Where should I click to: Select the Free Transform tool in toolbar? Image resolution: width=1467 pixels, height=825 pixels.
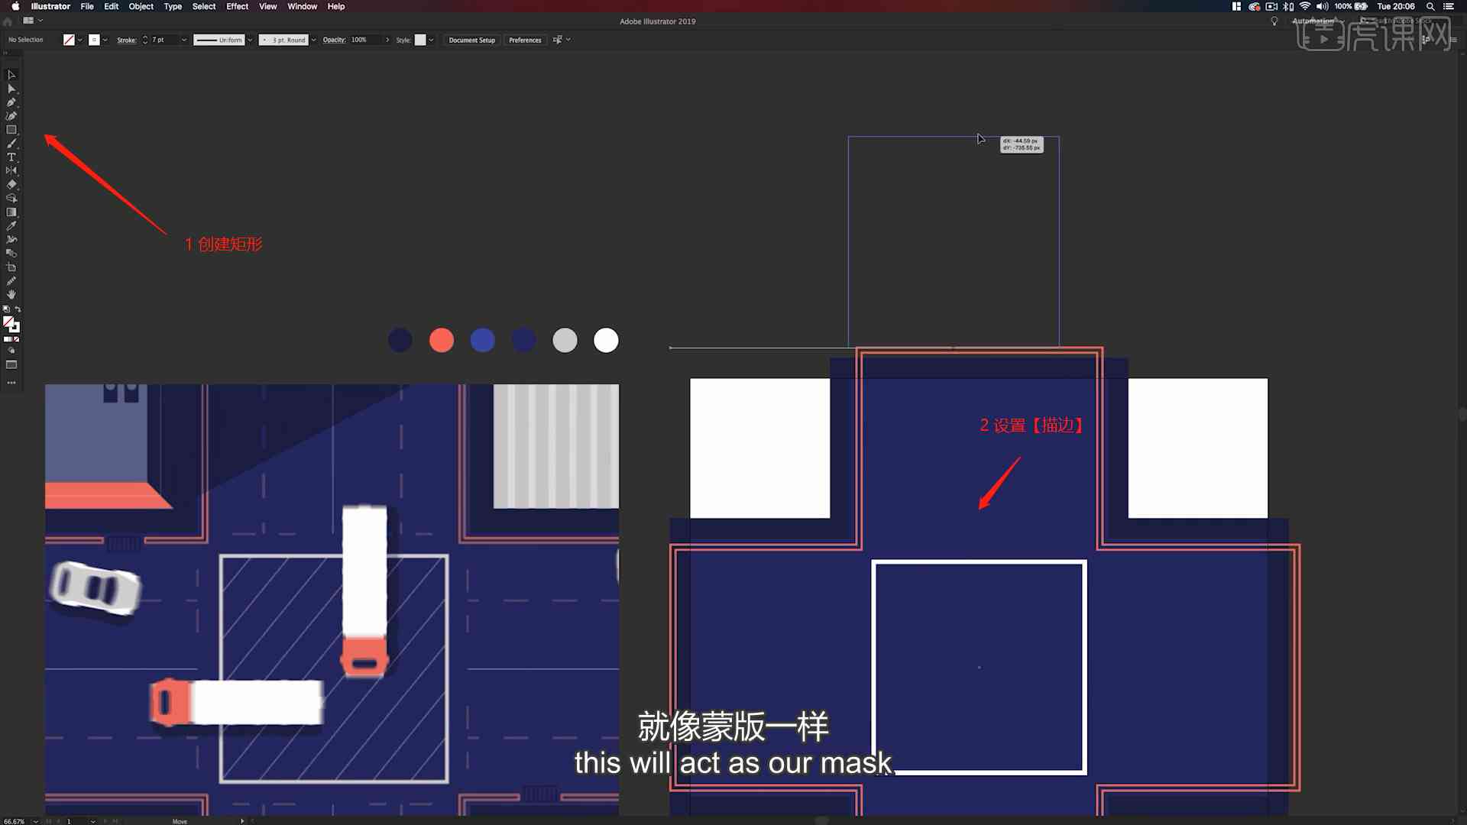11,199
